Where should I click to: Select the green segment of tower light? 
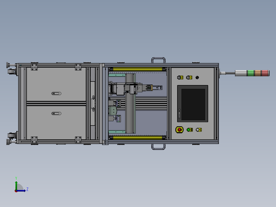click(251, 73)
